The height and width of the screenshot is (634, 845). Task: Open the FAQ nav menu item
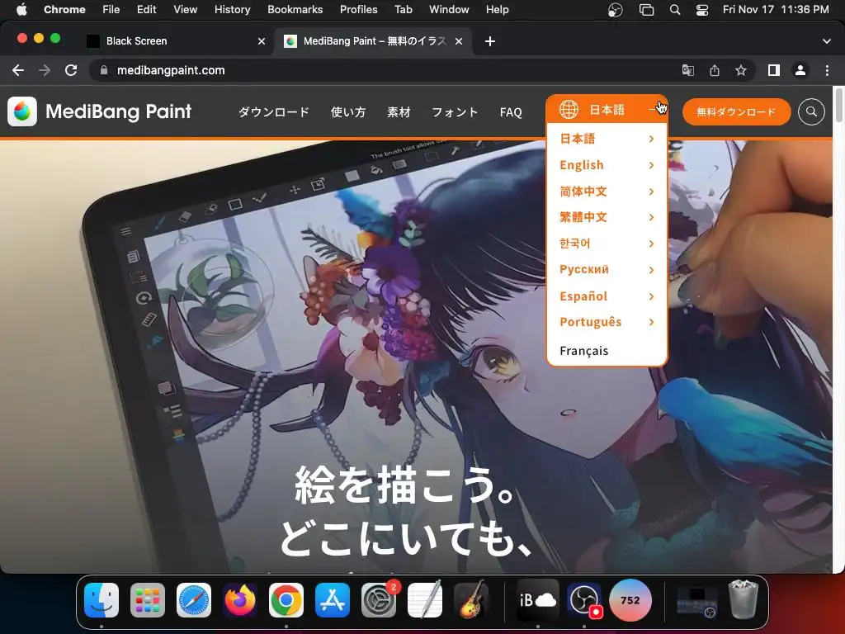(x=511, y=112)
